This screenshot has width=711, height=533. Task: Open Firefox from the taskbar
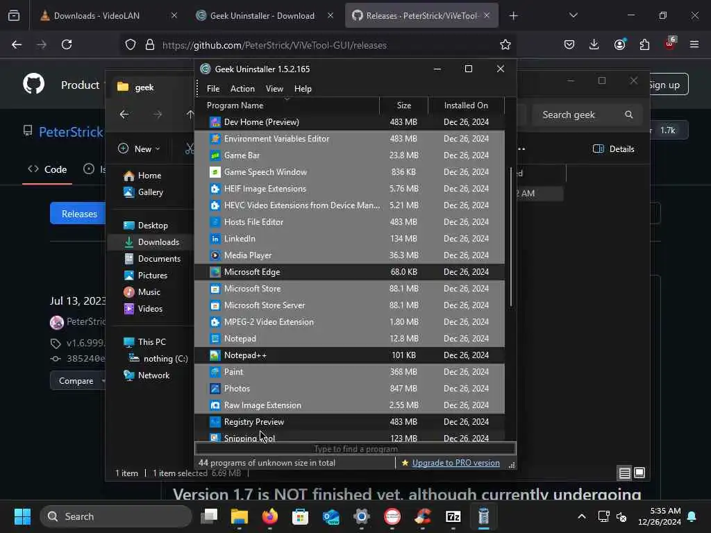pyautogui.click(x=270, y=516)
